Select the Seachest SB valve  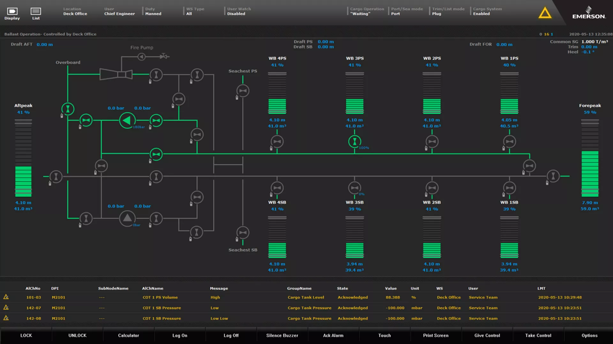(243, 233)
